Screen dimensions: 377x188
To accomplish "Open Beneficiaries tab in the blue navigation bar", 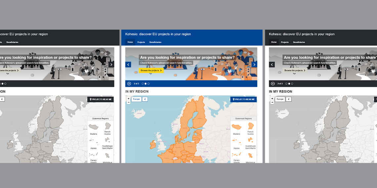I will (x=155, y=42).
